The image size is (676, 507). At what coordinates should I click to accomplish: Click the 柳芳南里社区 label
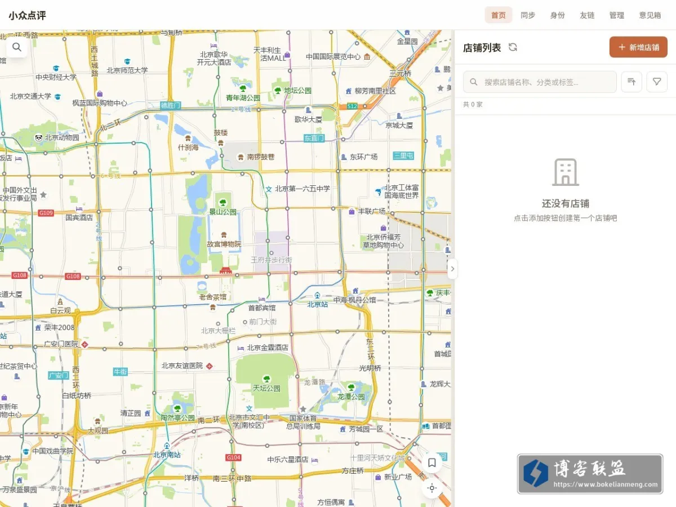(x=375, y=91)
